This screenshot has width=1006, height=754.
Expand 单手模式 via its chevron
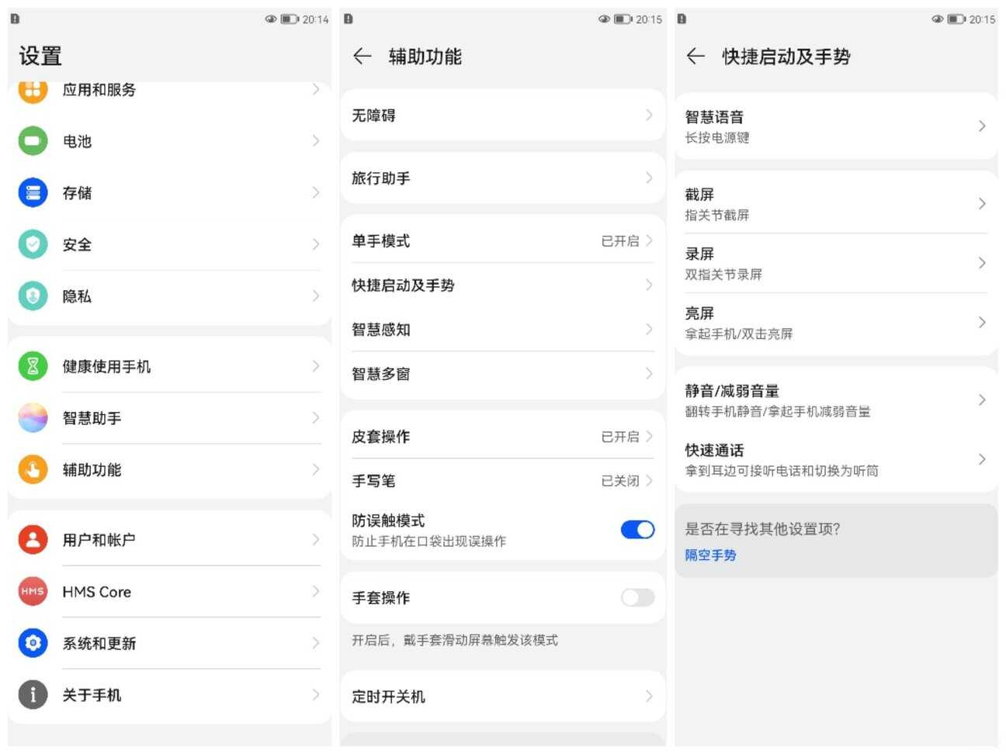coord(649,241)
